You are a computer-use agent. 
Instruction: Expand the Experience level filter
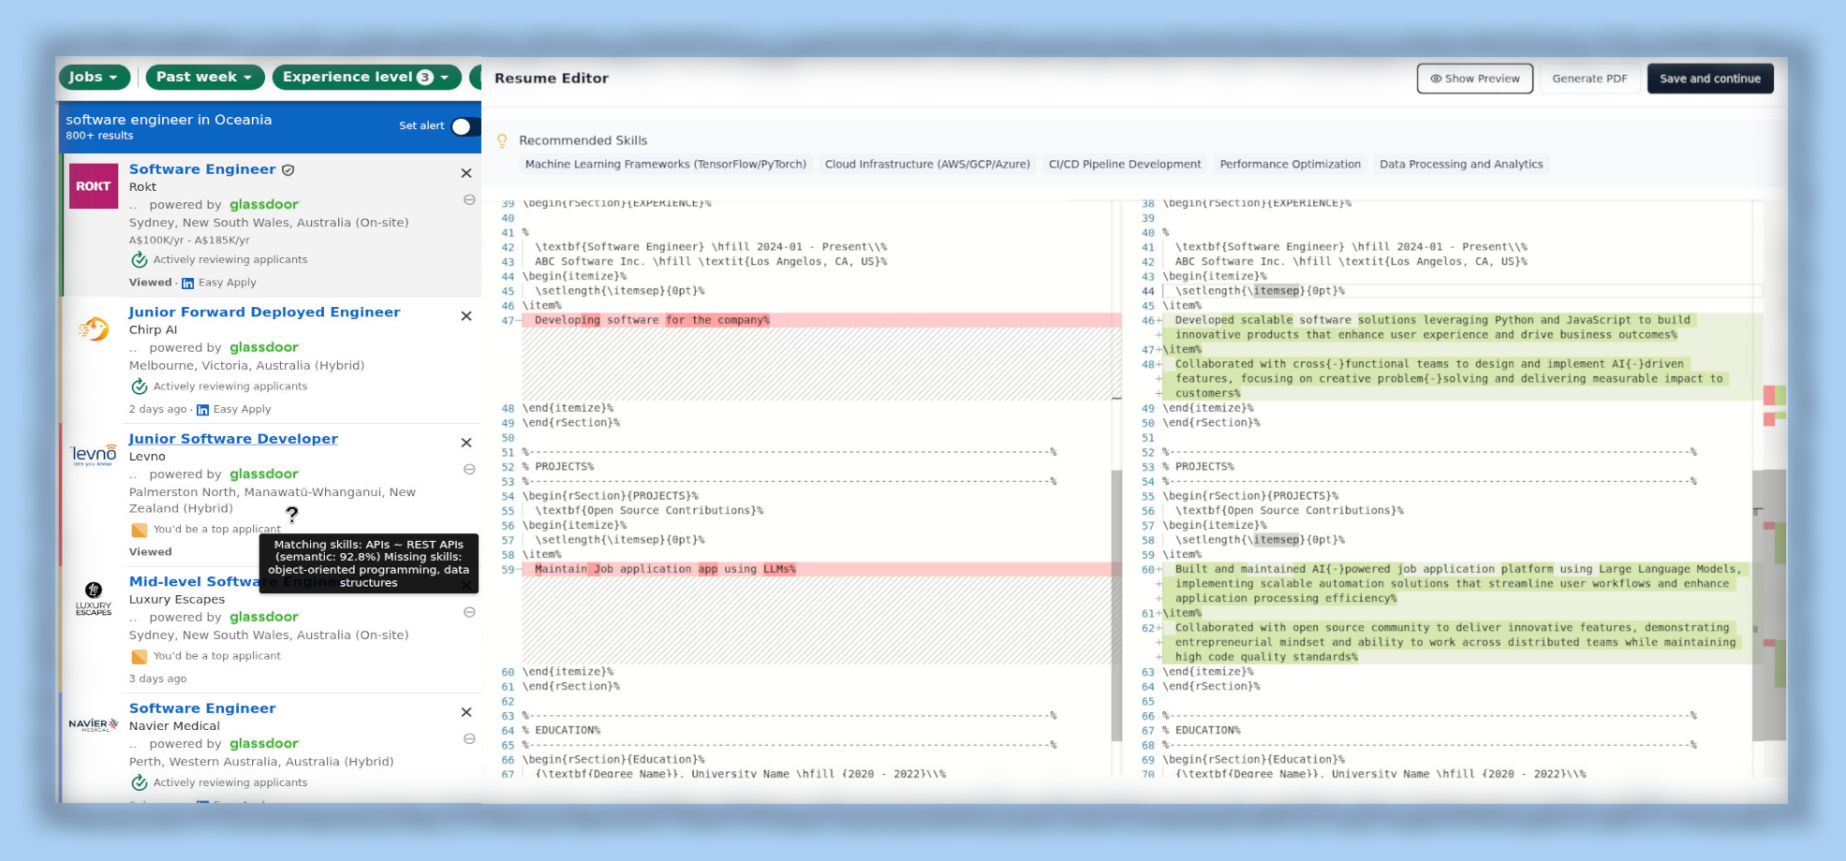(365, 77)
